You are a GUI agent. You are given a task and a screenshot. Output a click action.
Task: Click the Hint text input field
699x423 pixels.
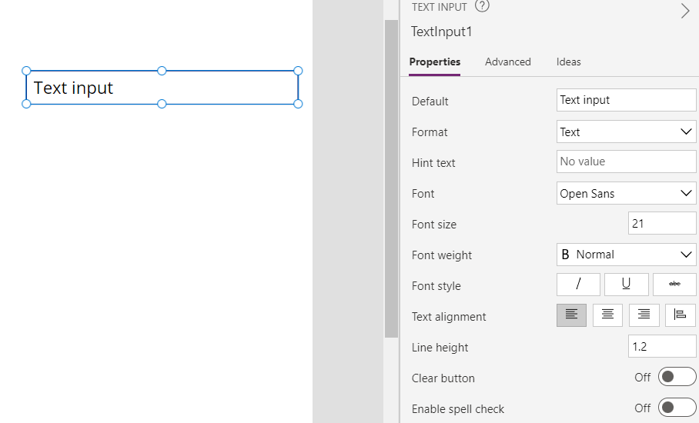tap(627, 162)
